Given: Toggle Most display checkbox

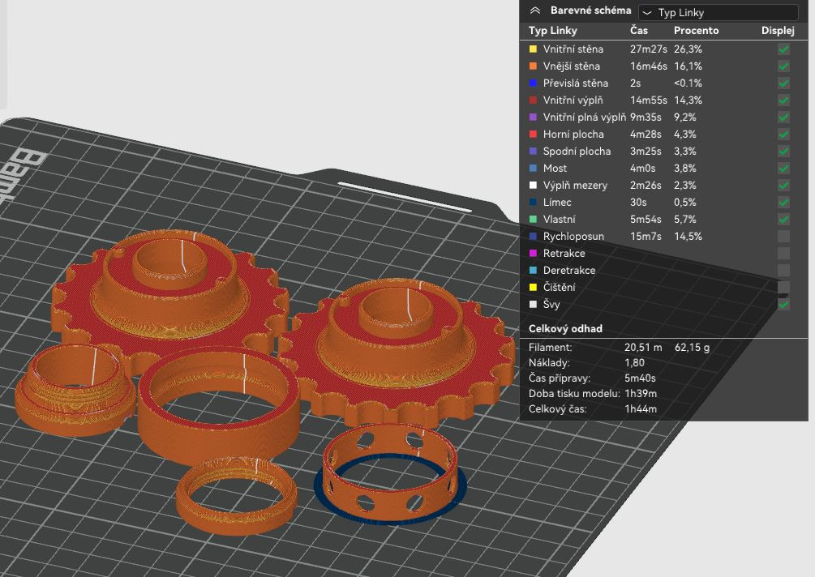Looking at the screenshot, I should tap(783, 169).
